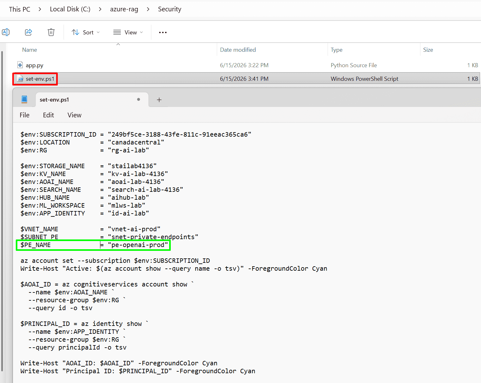Click the Share icon in Explorer toolbar
Image resolution: width=481 pixels, height=383 pixels.
point(28,32)
